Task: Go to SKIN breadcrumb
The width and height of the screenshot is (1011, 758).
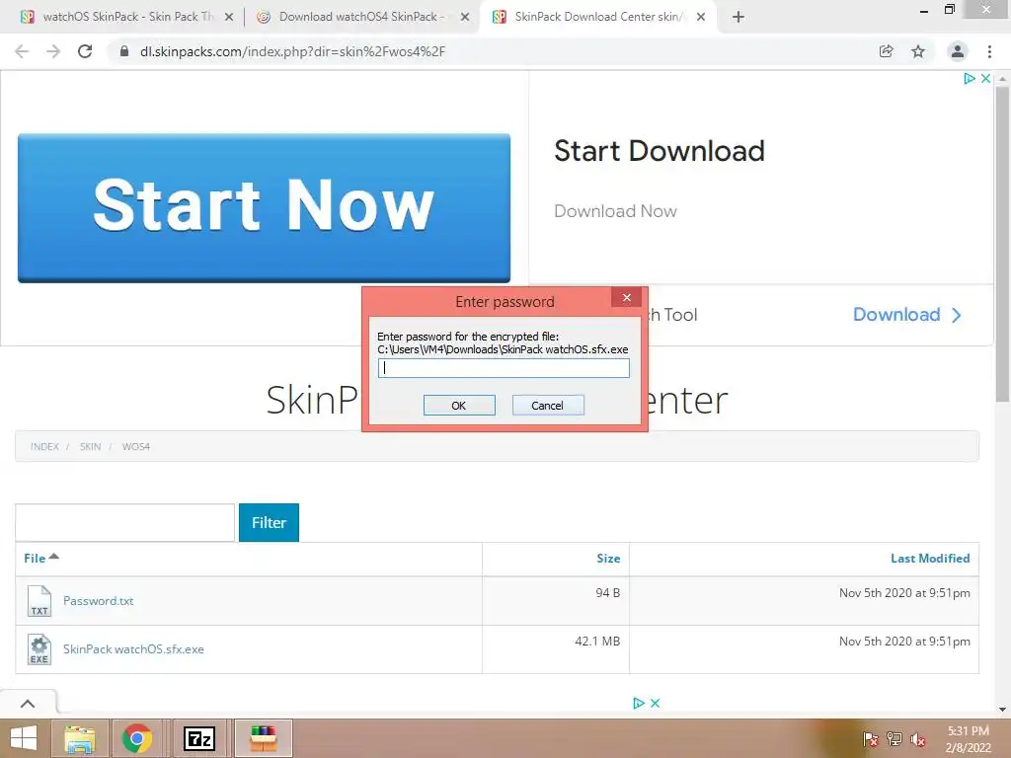Action: pos(90,447)
